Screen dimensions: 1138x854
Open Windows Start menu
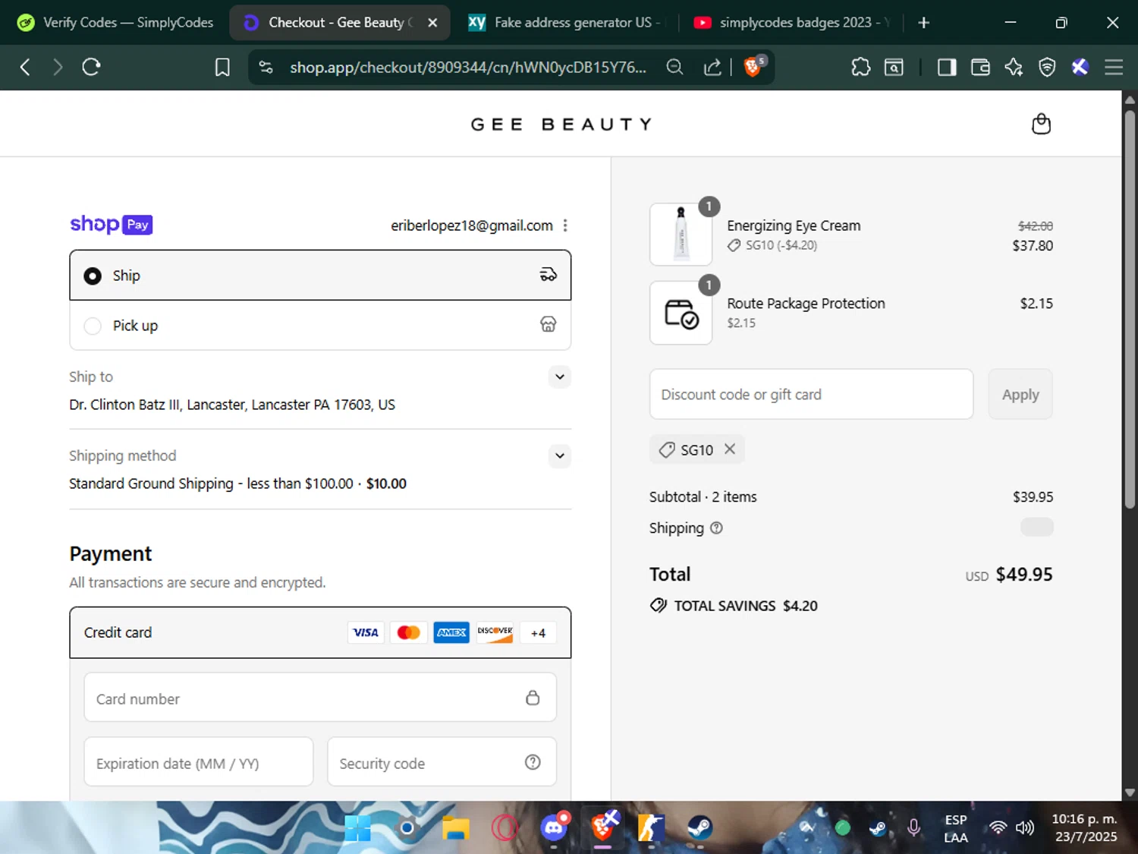(357, 827)
